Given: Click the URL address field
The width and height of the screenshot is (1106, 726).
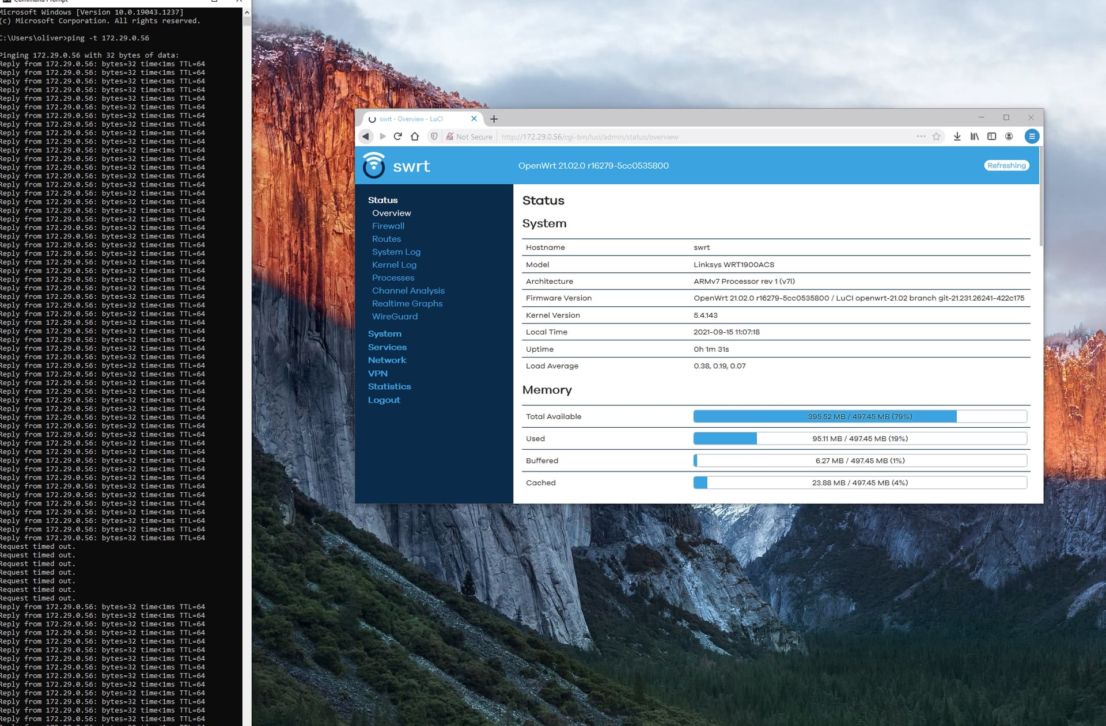Looking at the screenshot, I should (x=706, y=137).
